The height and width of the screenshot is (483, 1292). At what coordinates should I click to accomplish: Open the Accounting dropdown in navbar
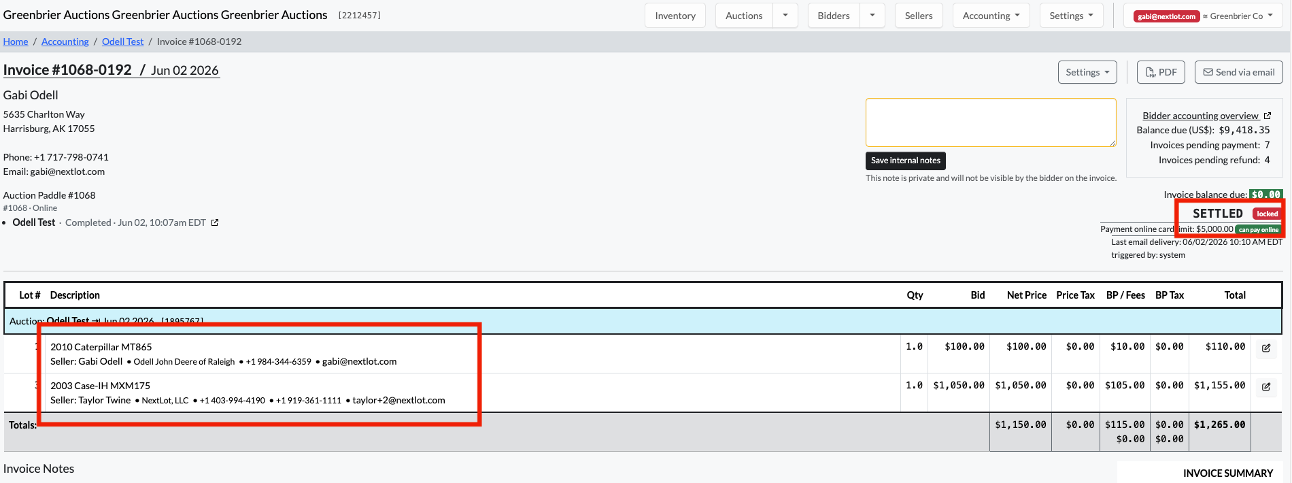991,16
